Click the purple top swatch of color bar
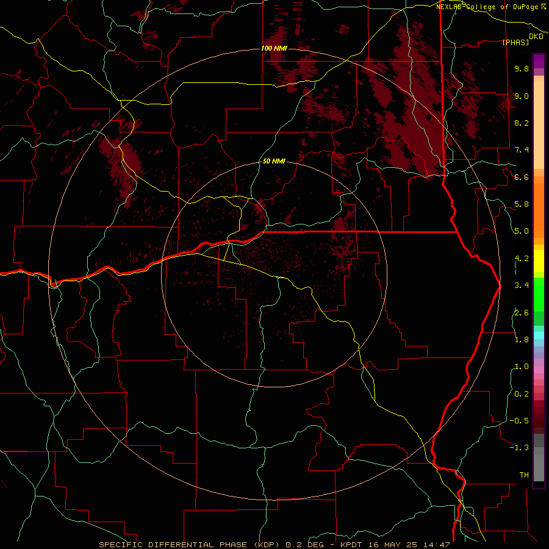The height and width of the screenshot is (549, 549). (539, 61)
